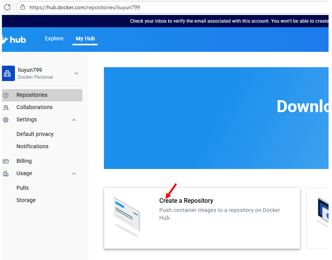Click the Usage label in sidebar
This screenshot has height=260, width=332.
pyautogui.click(x=25, y=174)
